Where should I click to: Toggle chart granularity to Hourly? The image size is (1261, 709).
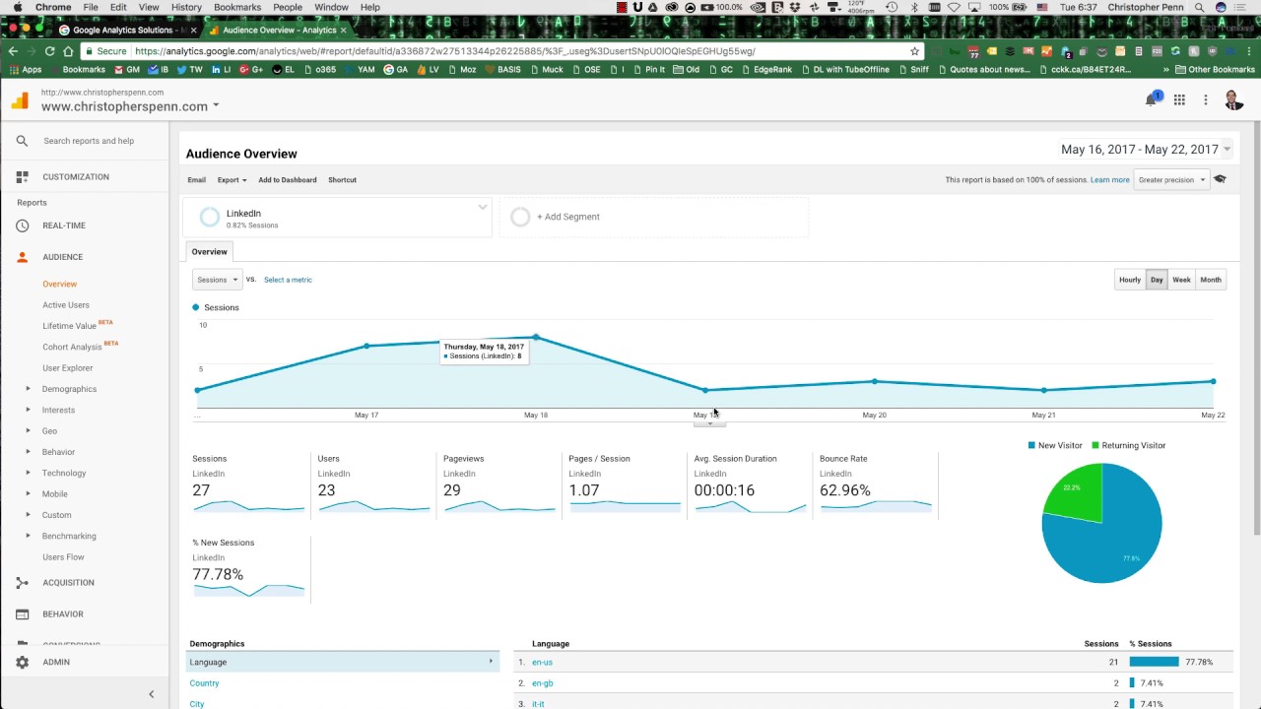pos(1129,280)
